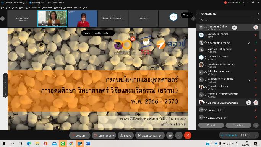Open the Meeting menu
The image size is (261, 147).
(x=58, y=8)
